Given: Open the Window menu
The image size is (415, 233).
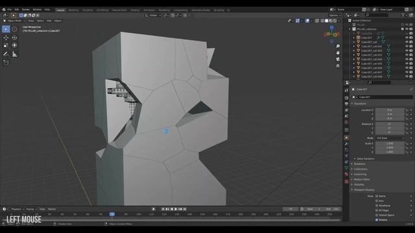Looking at the screenshot, I should point(37,10).
